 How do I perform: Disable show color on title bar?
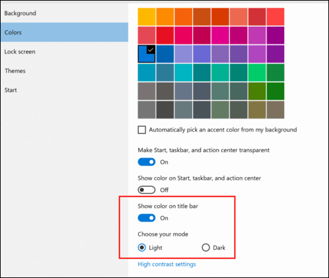(x=147, y=218)
